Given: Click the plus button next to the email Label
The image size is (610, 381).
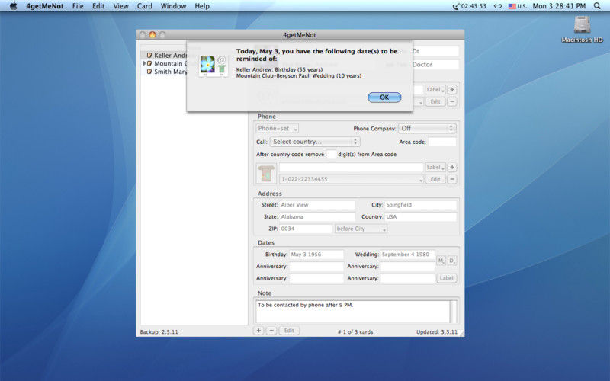Looking at the screenshot, I should [451, 89].
